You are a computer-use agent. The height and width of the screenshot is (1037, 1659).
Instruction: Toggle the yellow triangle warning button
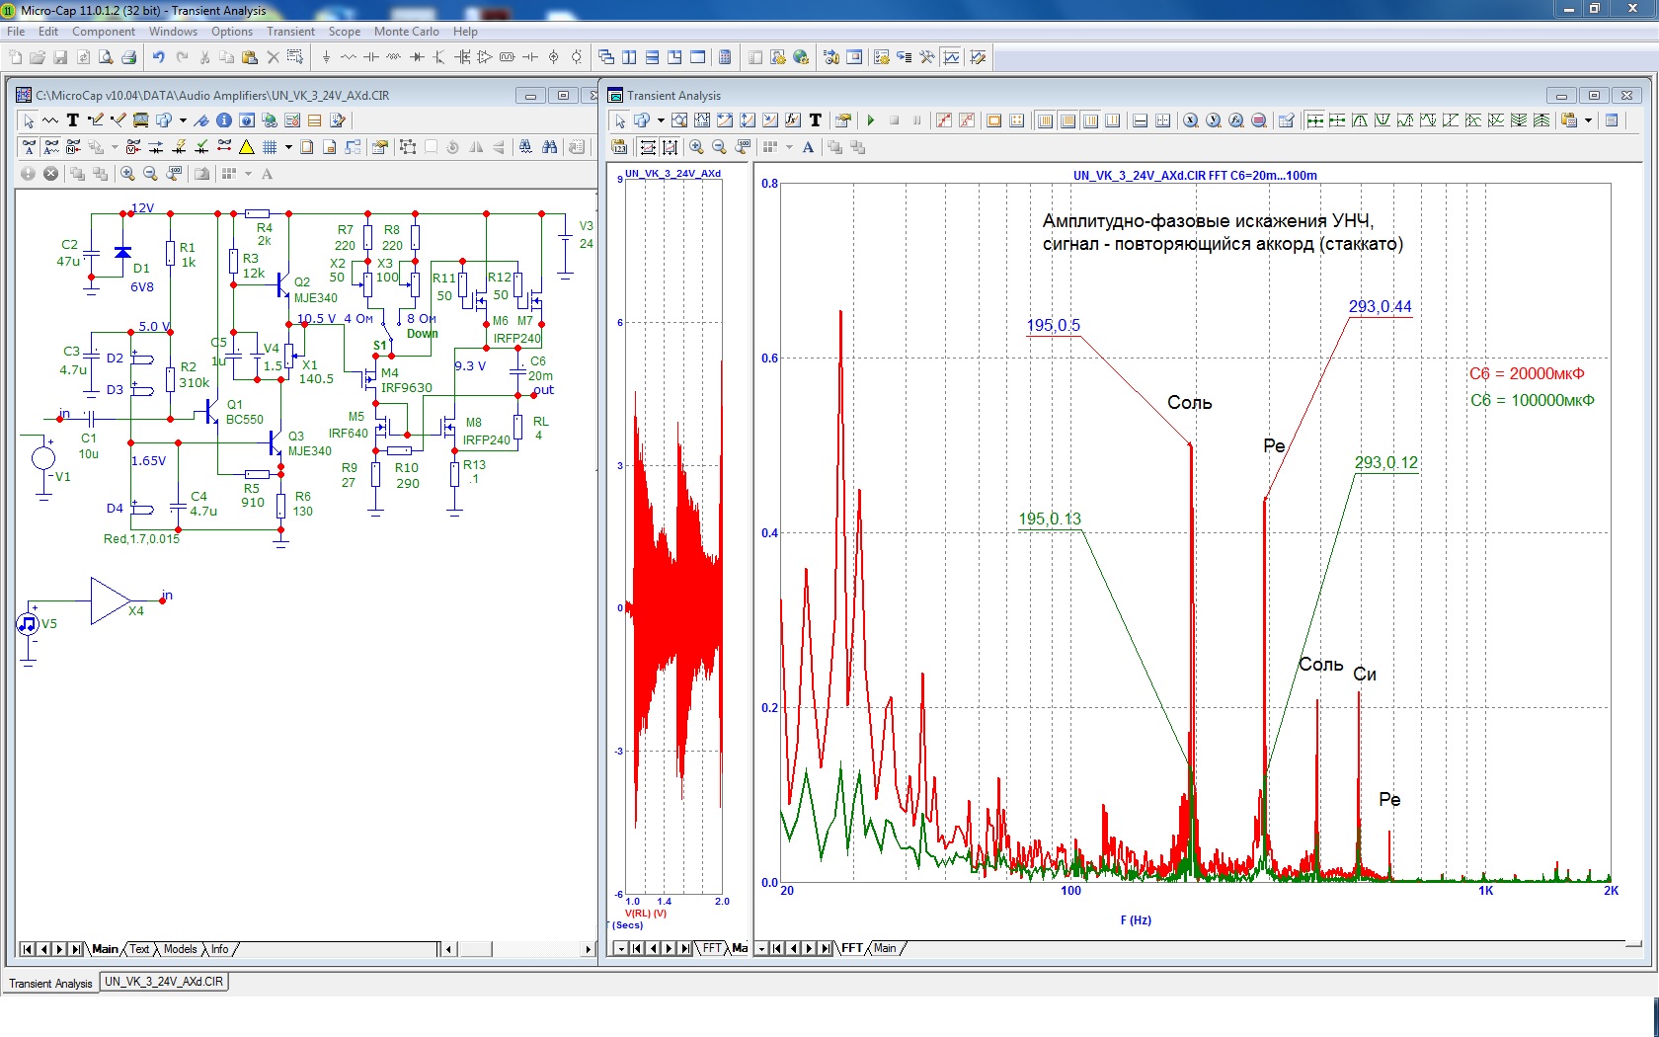point(247,147)
